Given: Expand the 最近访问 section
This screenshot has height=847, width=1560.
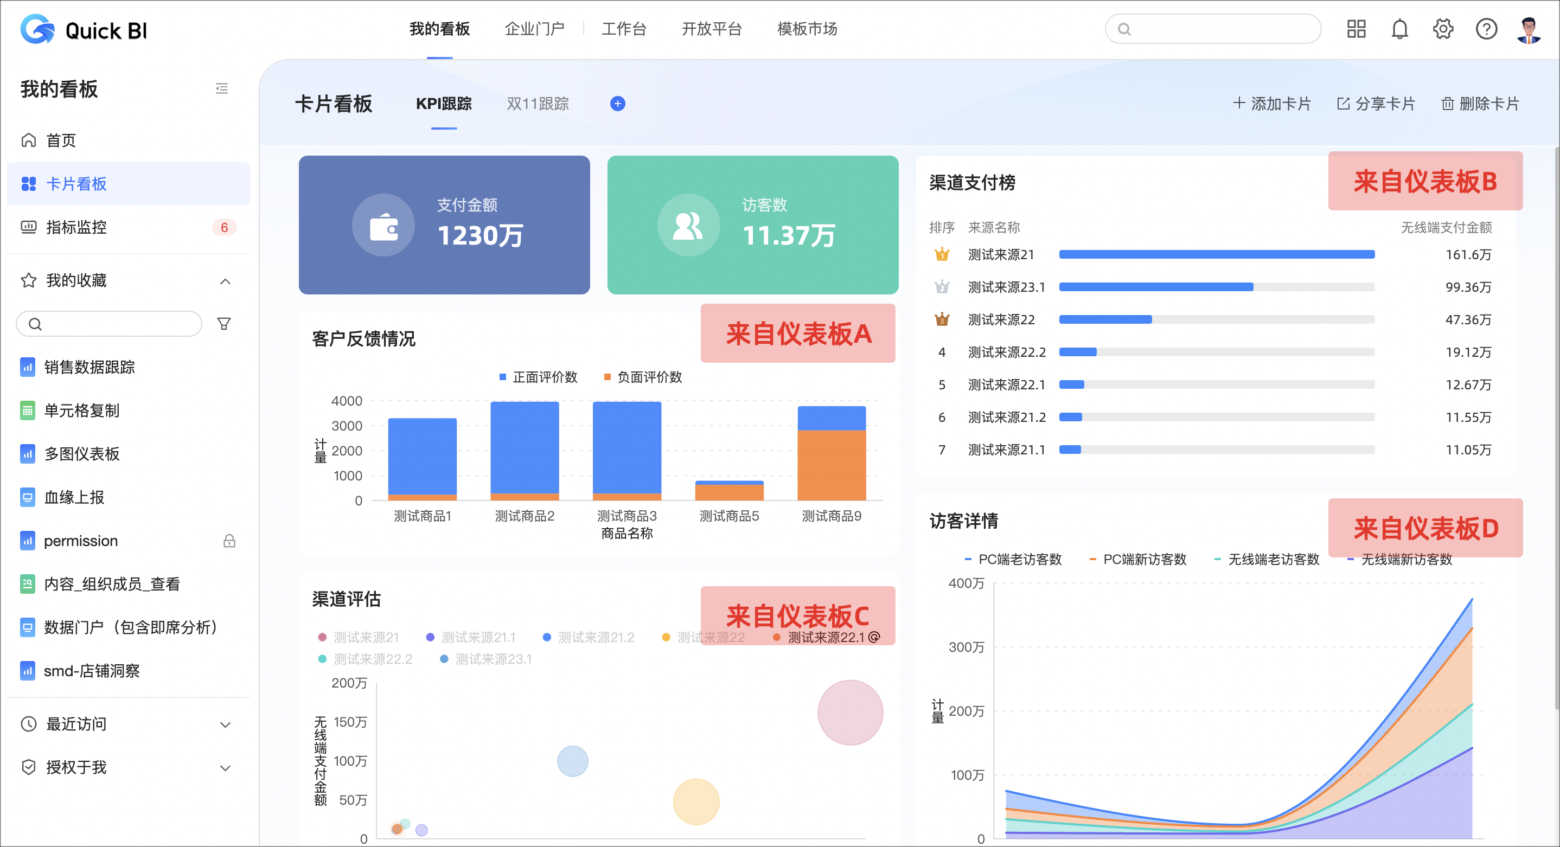Looking at the screenshot, I should tap(225, 724).
